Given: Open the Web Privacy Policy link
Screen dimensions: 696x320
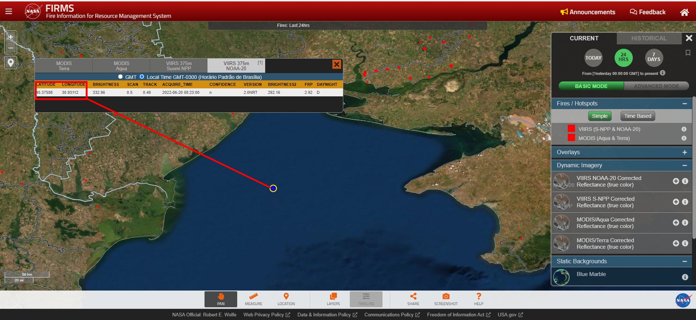Looking at the screenshot, I should point(267,315).
